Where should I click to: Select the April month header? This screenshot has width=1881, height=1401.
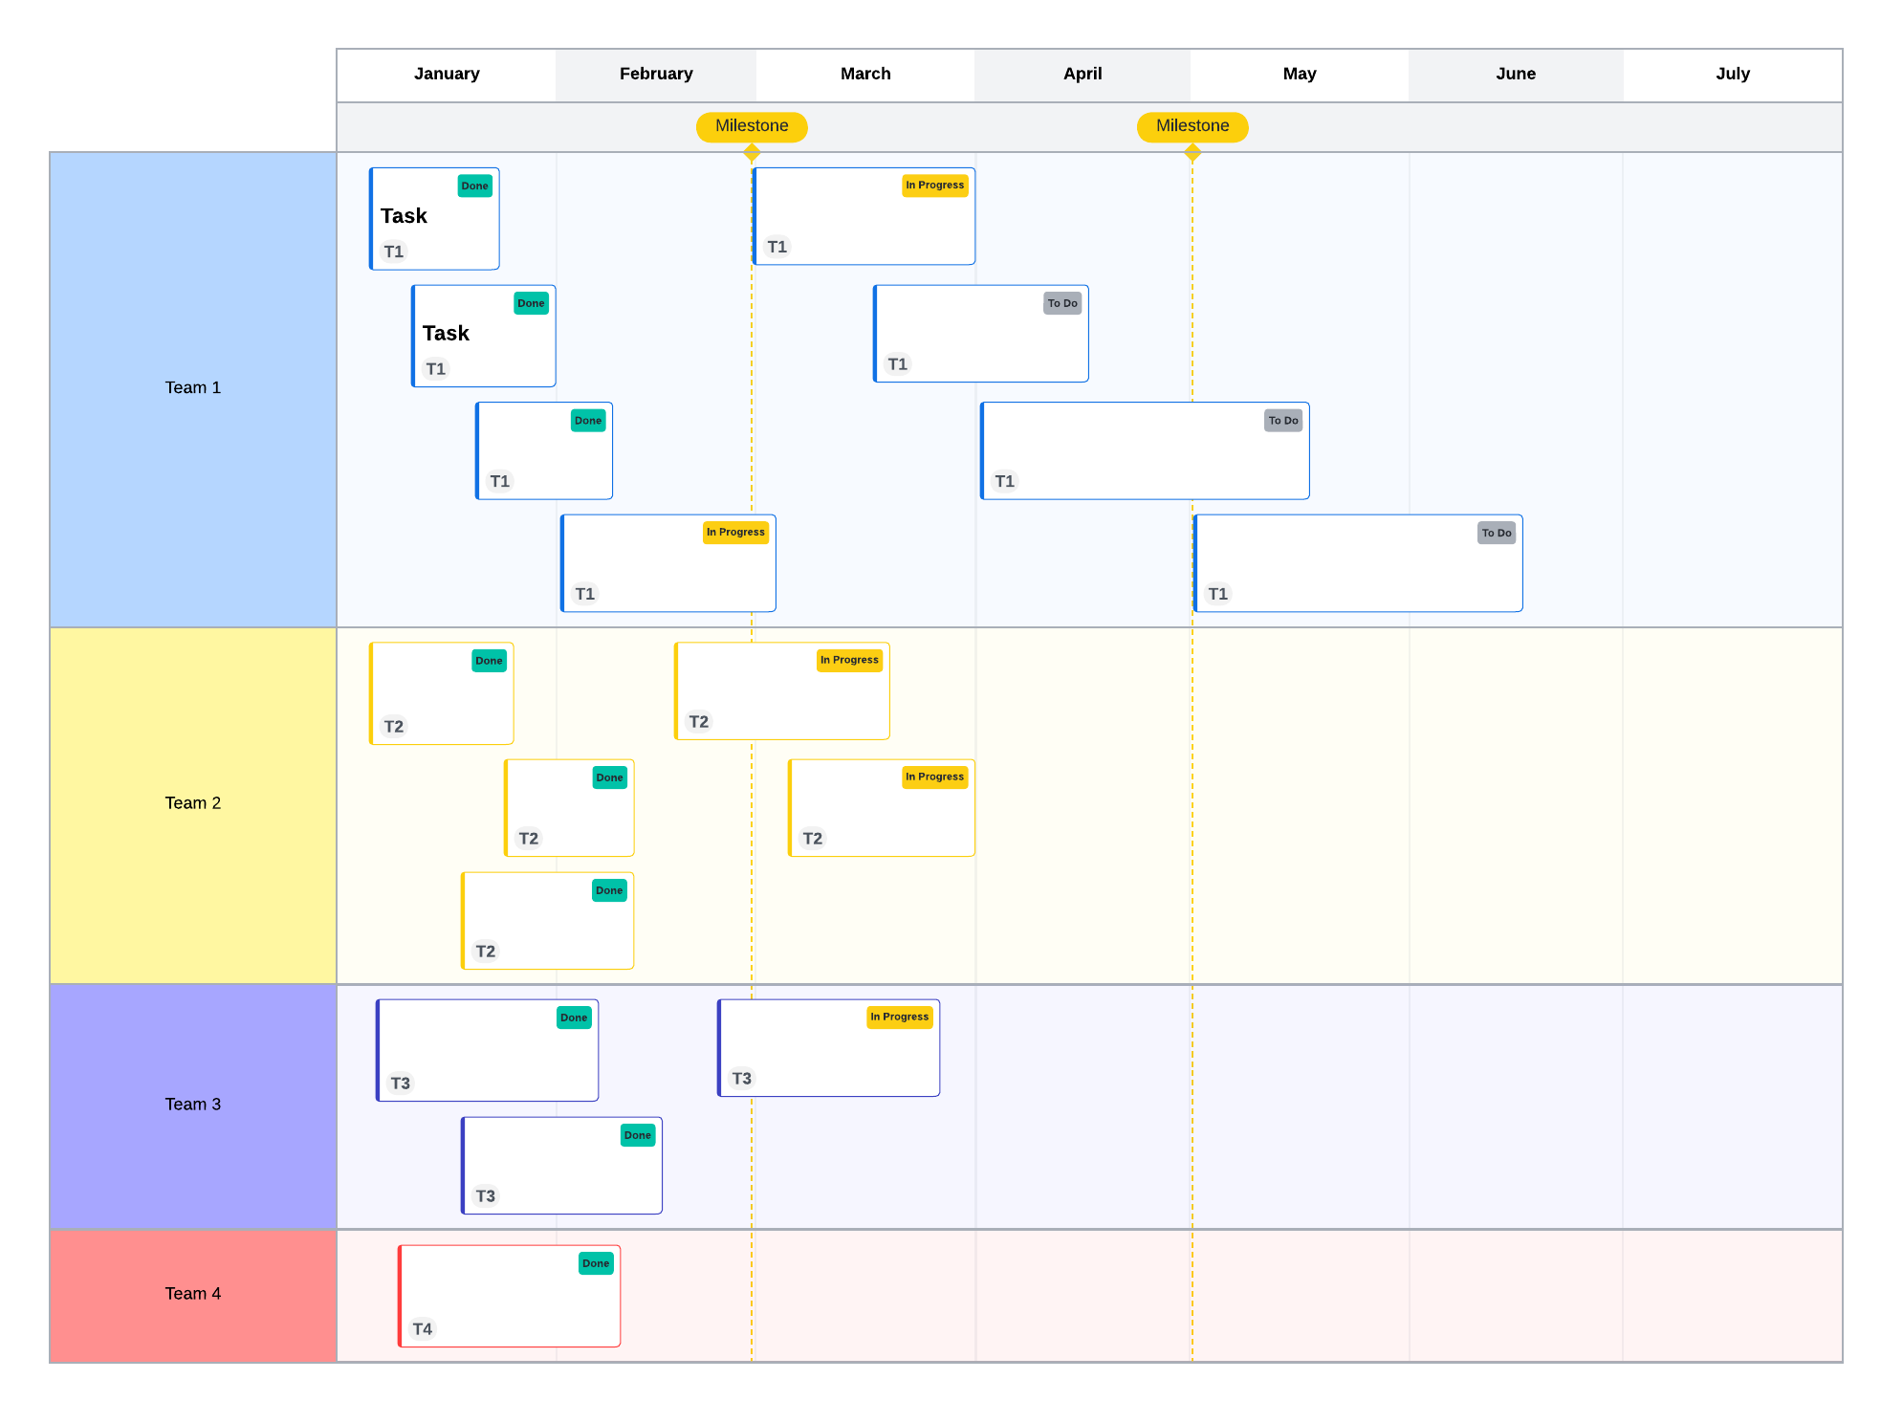(x=1083, y=75)
